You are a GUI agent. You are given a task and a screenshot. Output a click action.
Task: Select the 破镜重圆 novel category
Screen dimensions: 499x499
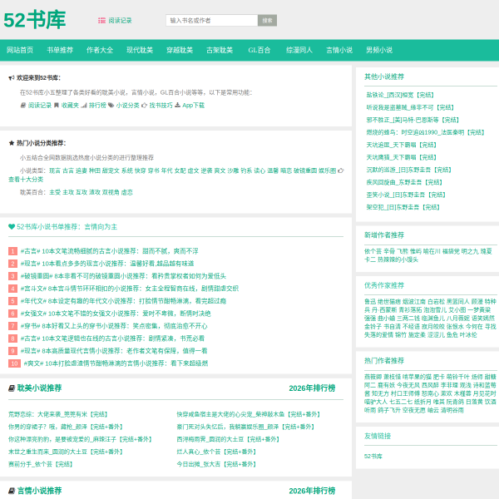305,170
